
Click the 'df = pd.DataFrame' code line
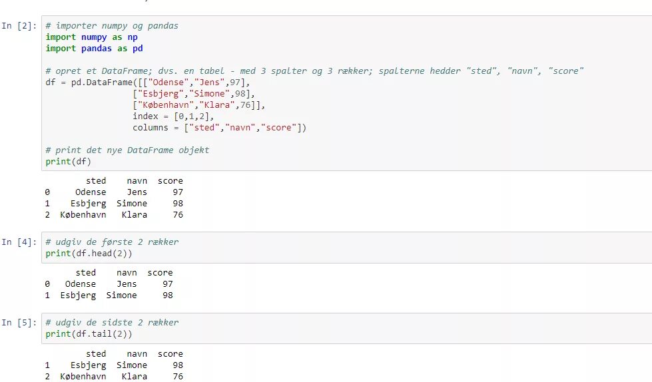[148, 83]
